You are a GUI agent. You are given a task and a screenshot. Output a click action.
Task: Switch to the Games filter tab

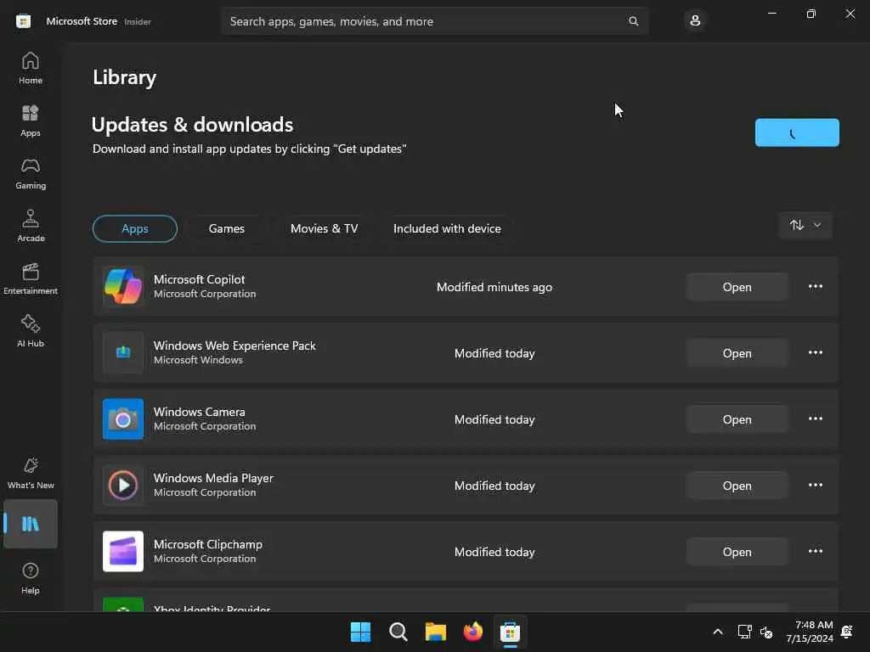click(x=226, y=228)
